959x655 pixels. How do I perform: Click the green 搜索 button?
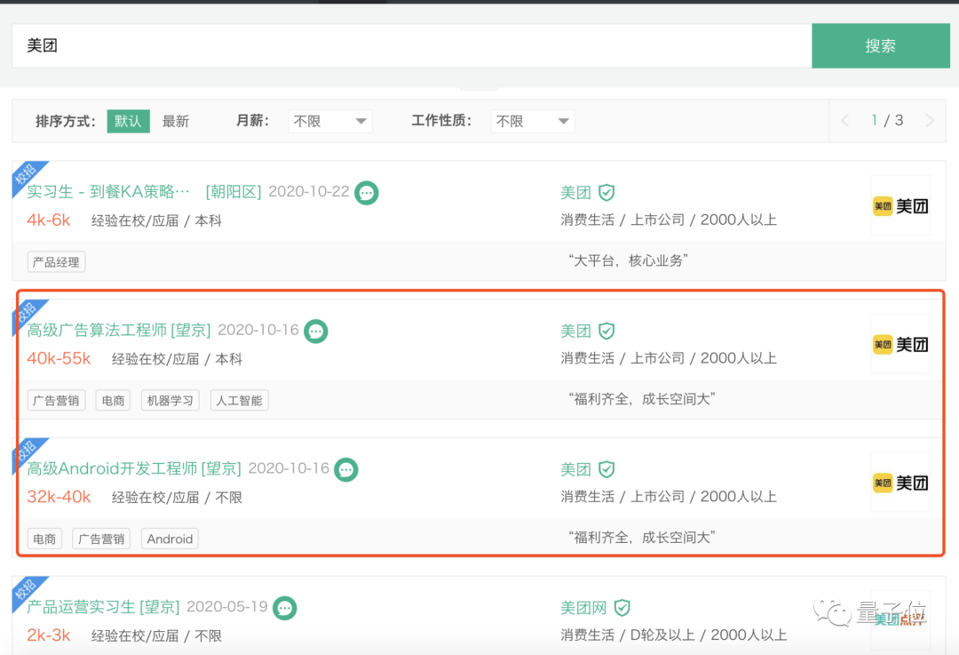(x=880, y=46)
